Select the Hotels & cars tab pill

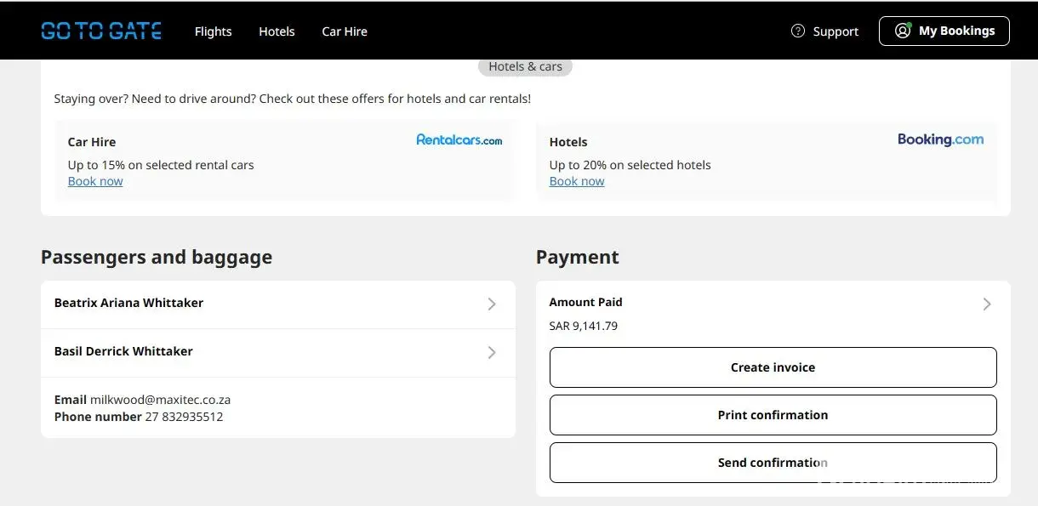pyautogui.click(x=525, y=66)
